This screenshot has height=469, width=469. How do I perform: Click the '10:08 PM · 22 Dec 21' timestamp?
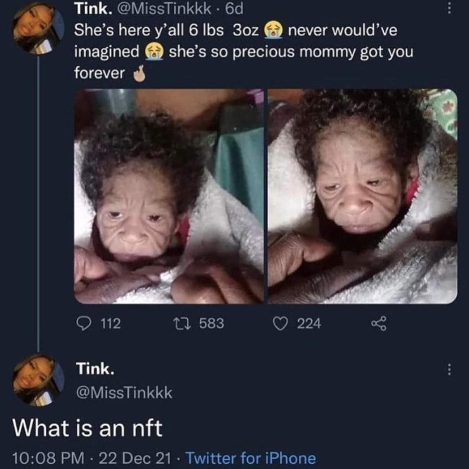[x=92, y=458]
